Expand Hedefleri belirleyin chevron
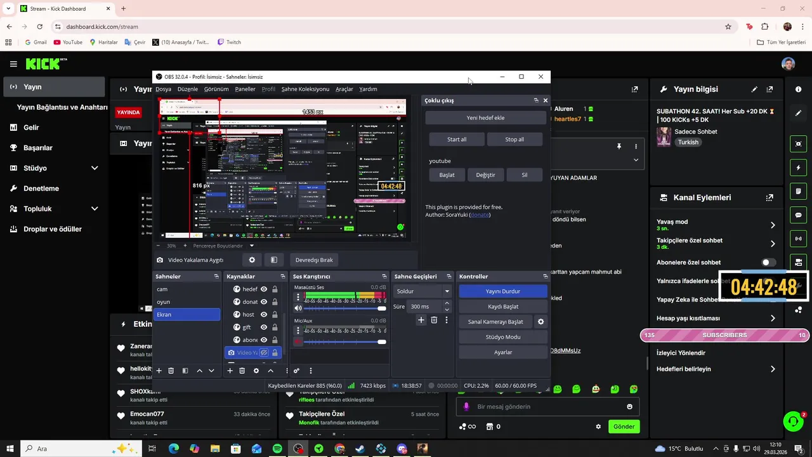Viewport: 812px width, 457px height. coord(773,369)
